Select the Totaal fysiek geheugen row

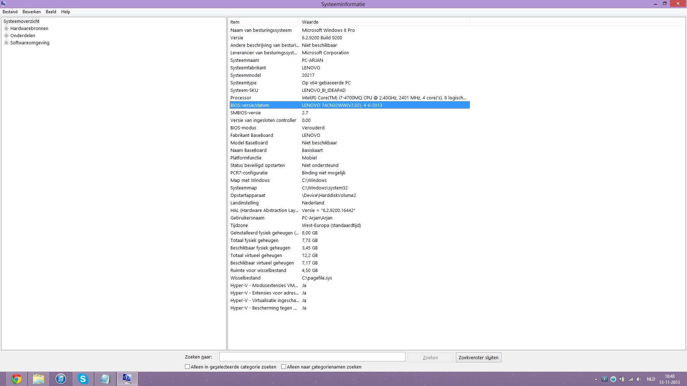click(349, 241)
